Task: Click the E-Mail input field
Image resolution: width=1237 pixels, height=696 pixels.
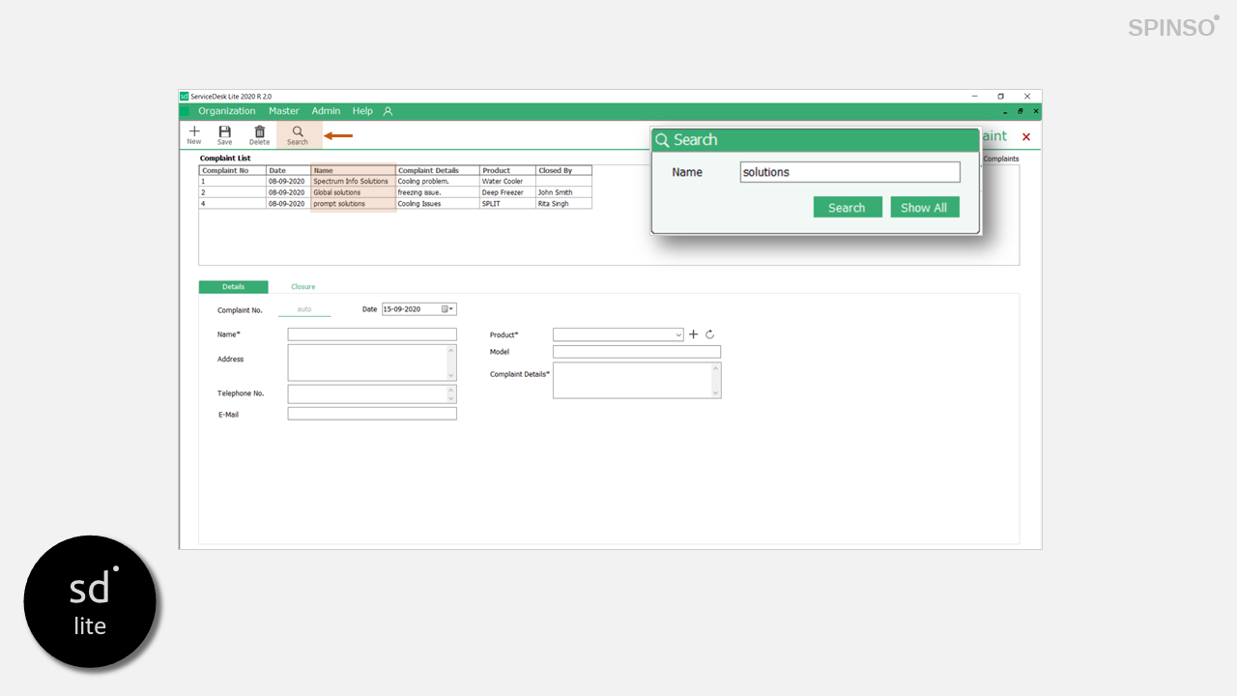Action: point(372,414)
